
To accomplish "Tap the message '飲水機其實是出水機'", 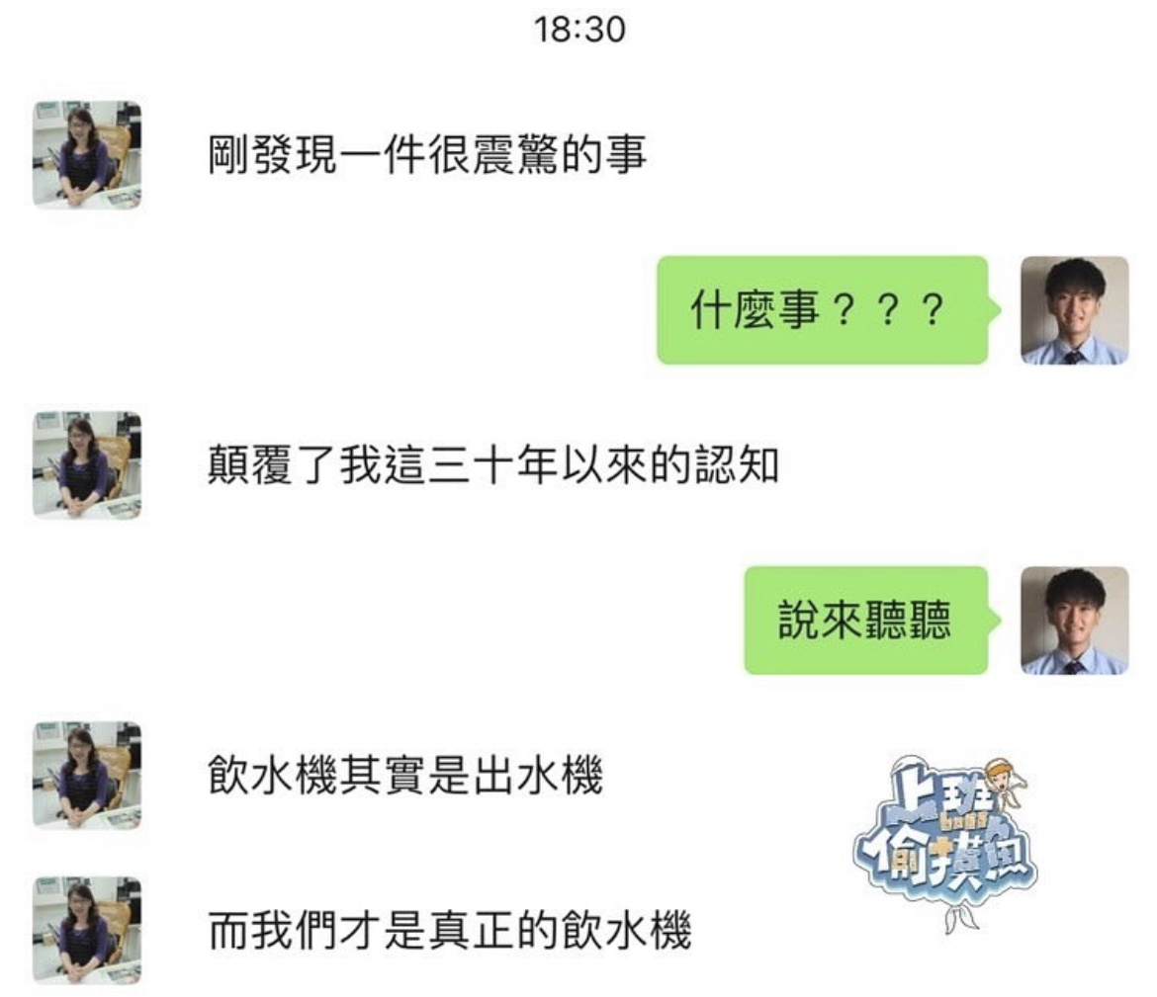I will pyautogui.click(x=405, y=776).
